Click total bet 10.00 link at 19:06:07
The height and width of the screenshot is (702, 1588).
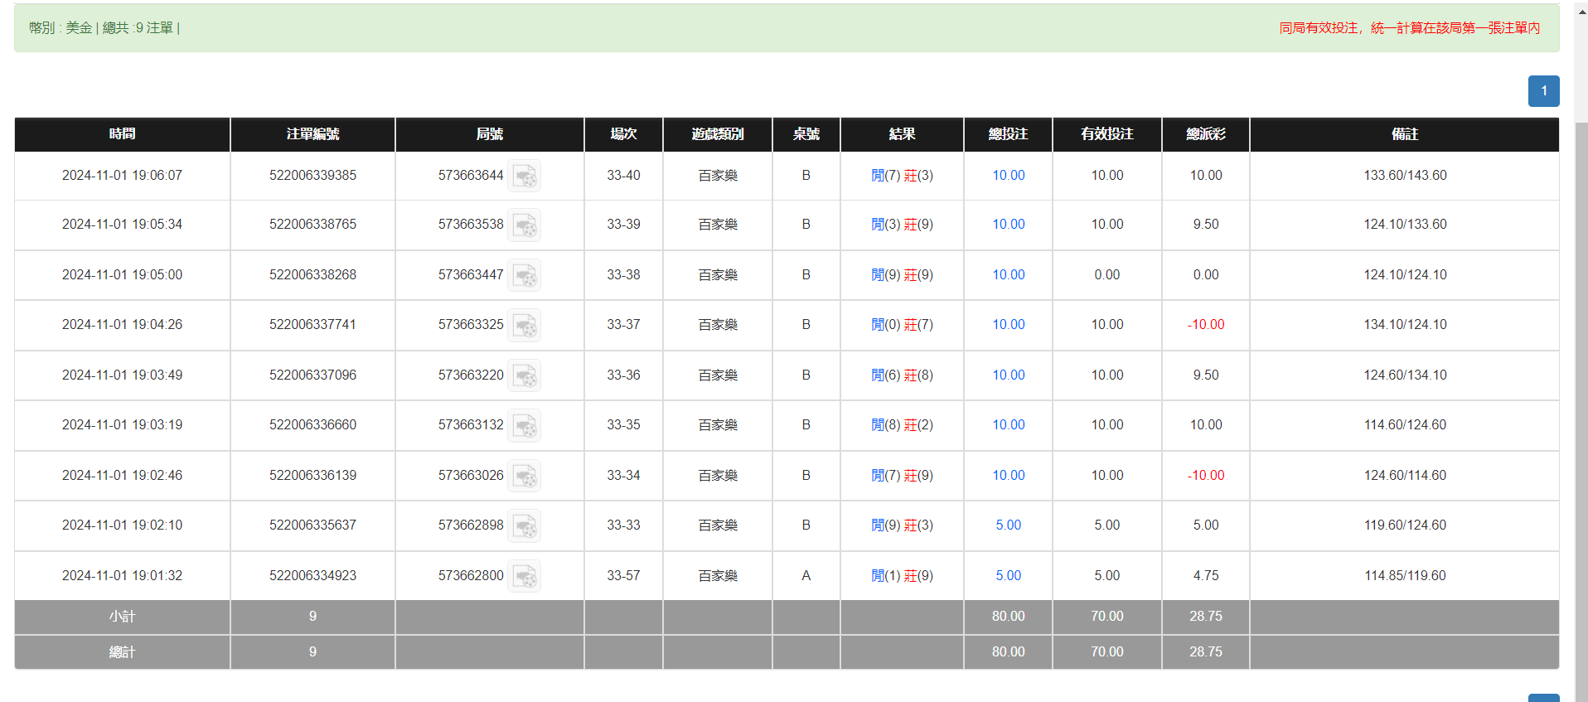(x=1008, y=176)
